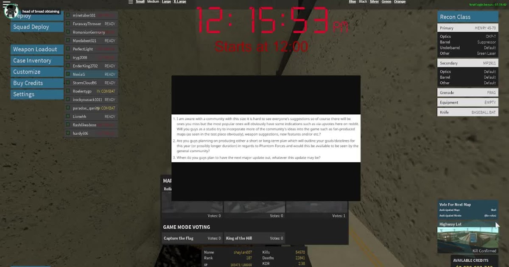The image size is (509, 267).
Task: Toggle the box beside hardy606
Action: click(x=67, y=133)
